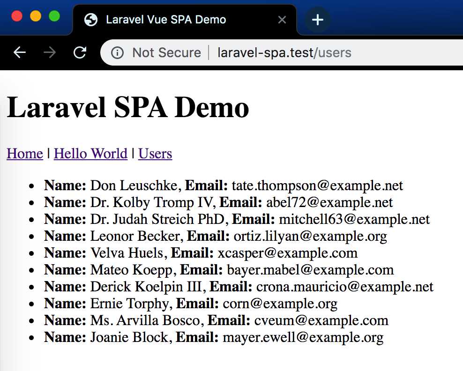
Task: Click the name Derick Koelpin III
Action: (146, 287)
